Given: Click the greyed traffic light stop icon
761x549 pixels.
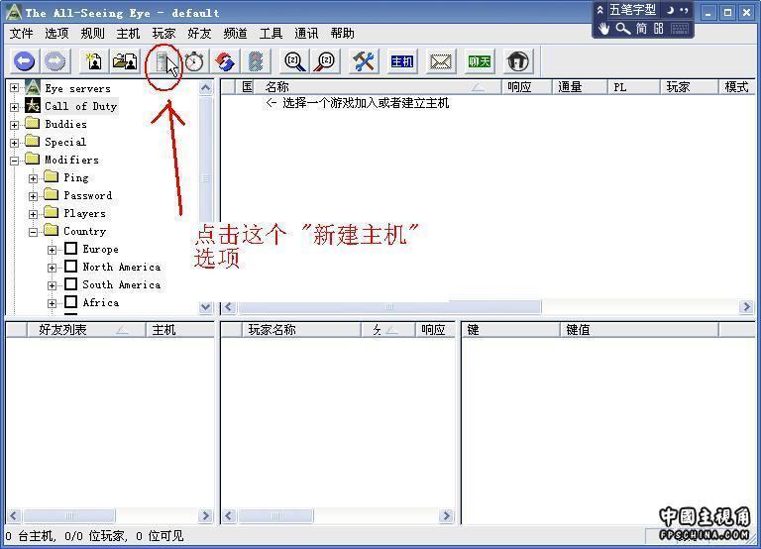Looking at the screenshot, I should tap(256, 61).
